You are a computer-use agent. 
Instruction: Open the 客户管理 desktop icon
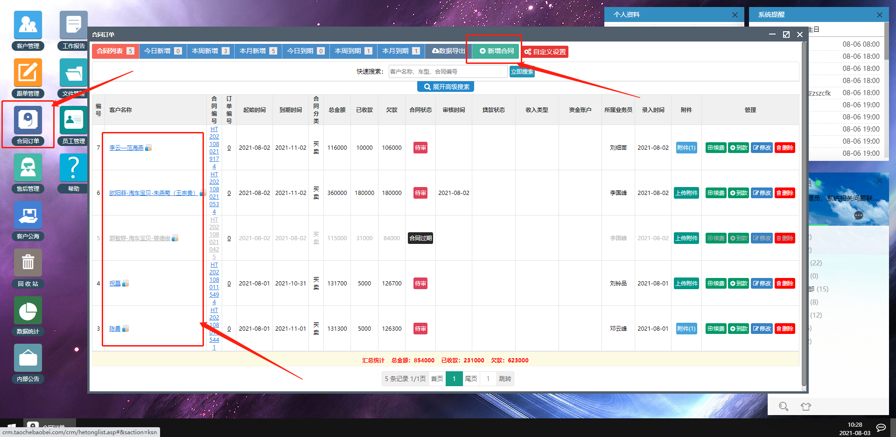pos(28,30)
